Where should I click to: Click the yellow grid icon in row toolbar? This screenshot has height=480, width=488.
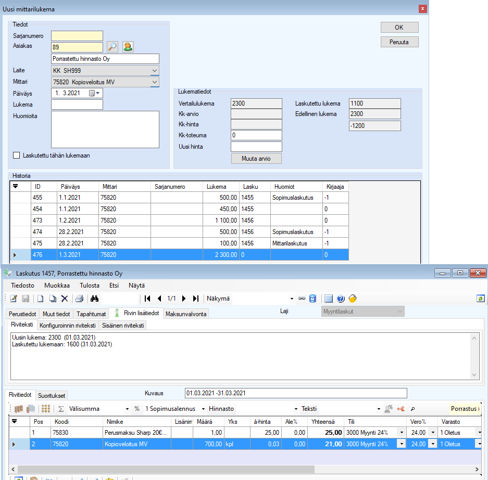(x=46, y=409)
